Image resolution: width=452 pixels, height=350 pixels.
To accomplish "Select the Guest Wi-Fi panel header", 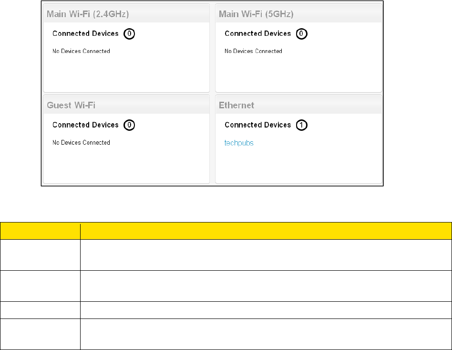I will click(71, 105).
